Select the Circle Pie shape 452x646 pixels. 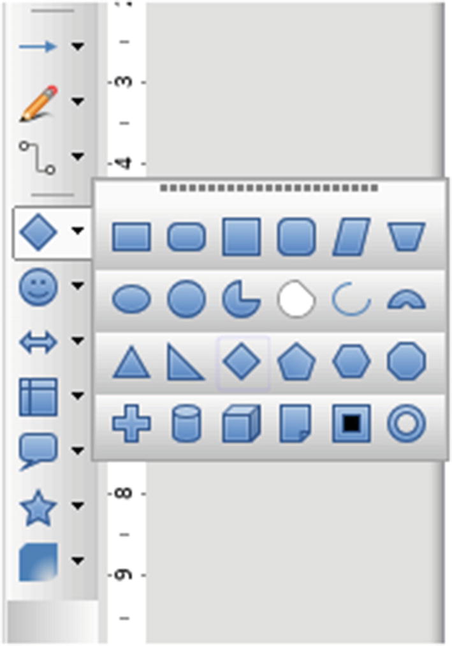241,299
